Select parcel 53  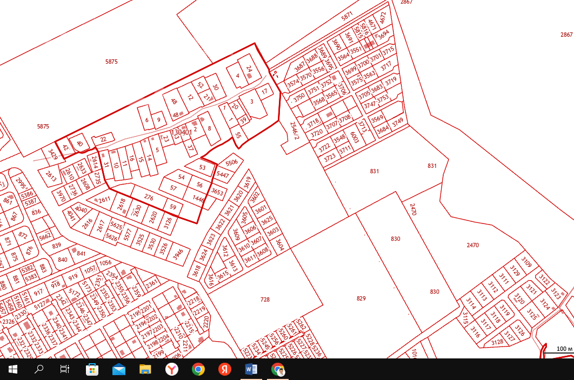point(203,167)
